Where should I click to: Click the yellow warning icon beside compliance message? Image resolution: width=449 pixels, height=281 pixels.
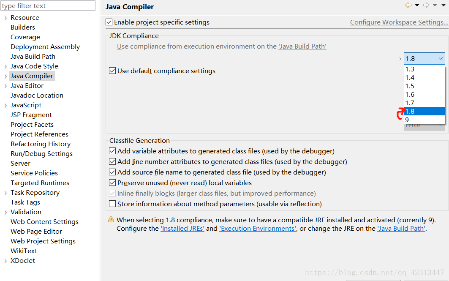click(111, 220)
